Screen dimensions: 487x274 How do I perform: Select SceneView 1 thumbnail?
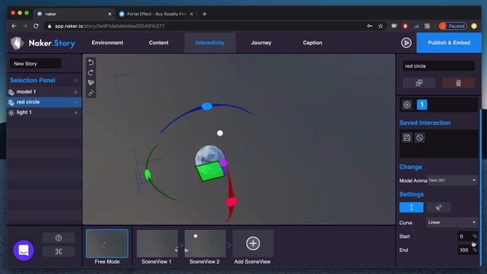pyautogui.click(x=158, y=244)
